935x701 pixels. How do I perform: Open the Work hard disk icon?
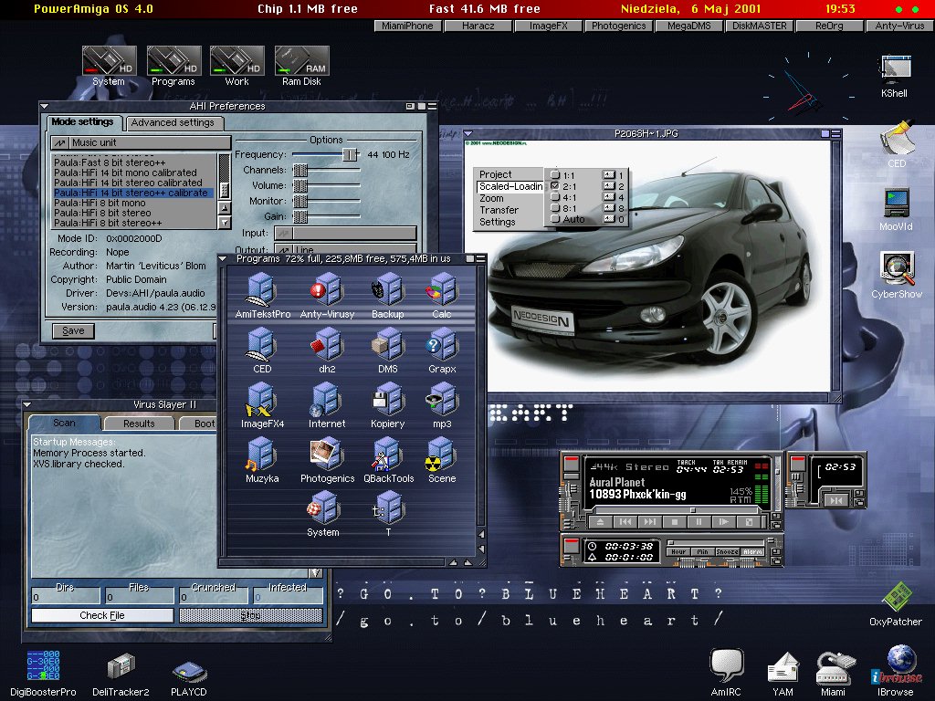coord(236,66)
